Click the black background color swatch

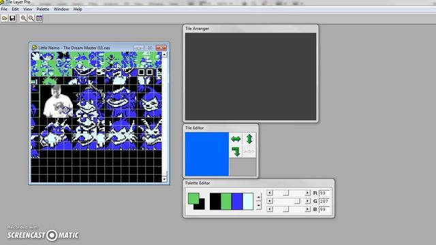click(201, 206)
